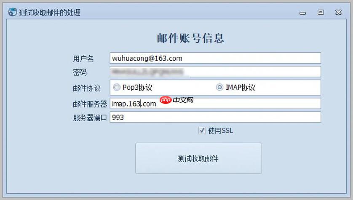Screen dimensions: 353x200
Task: Minimize the mail test window
Action: pos(303,13)
